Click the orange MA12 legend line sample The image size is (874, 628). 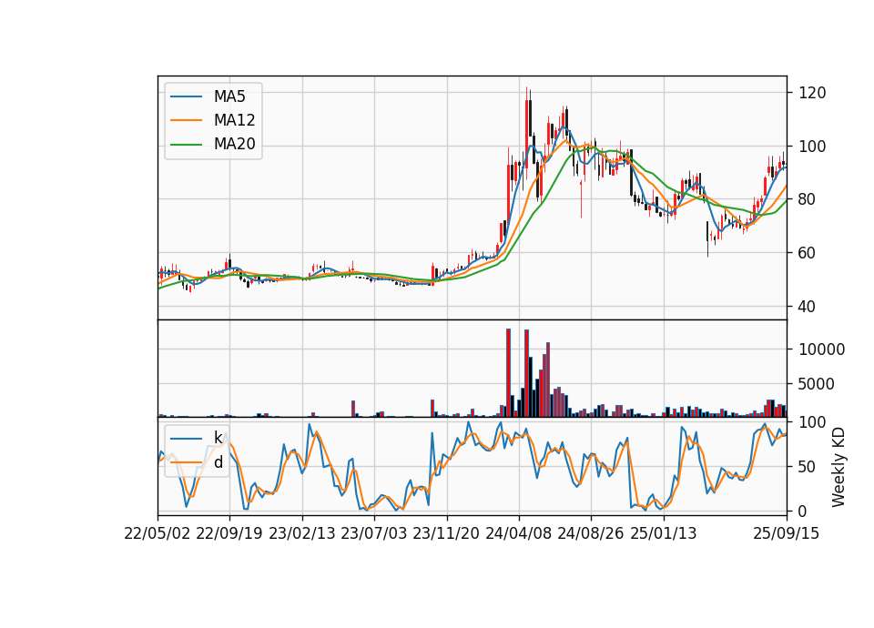[186, 120]
